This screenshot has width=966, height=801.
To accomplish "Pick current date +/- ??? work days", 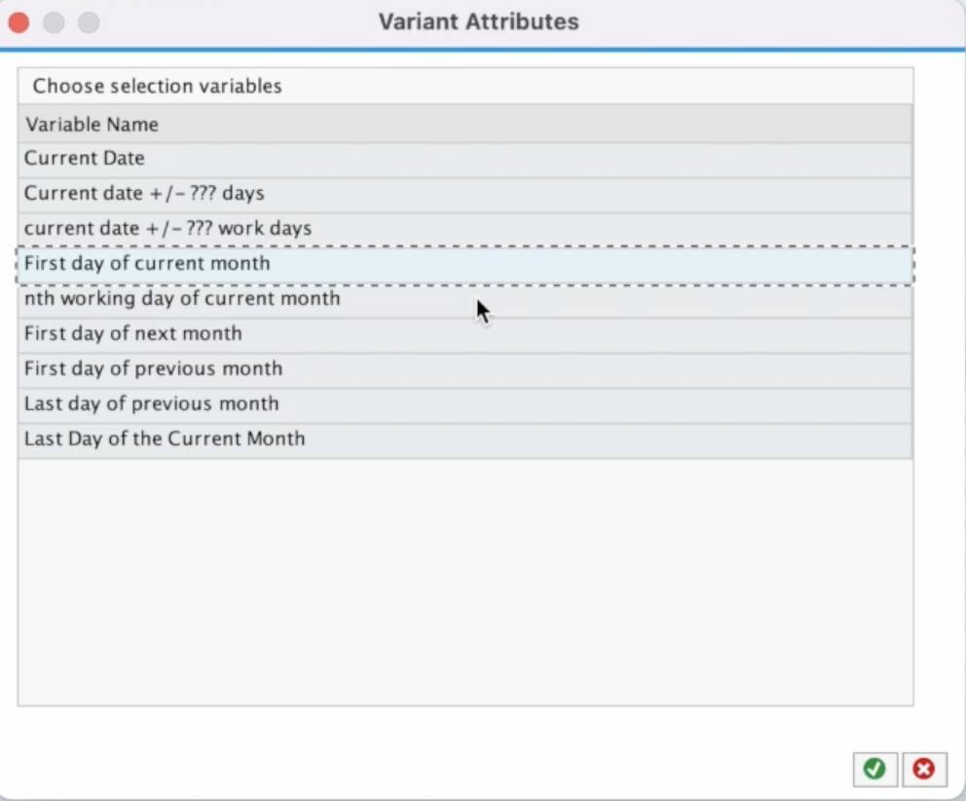I will (x=167, y=229).
